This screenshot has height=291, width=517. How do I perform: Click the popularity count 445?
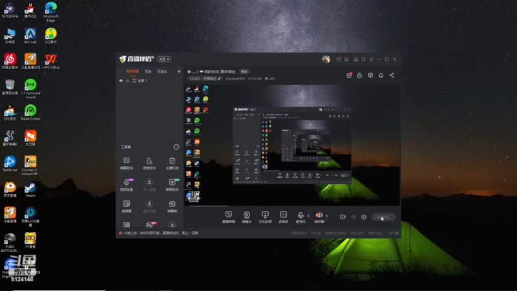pos(270,78)
